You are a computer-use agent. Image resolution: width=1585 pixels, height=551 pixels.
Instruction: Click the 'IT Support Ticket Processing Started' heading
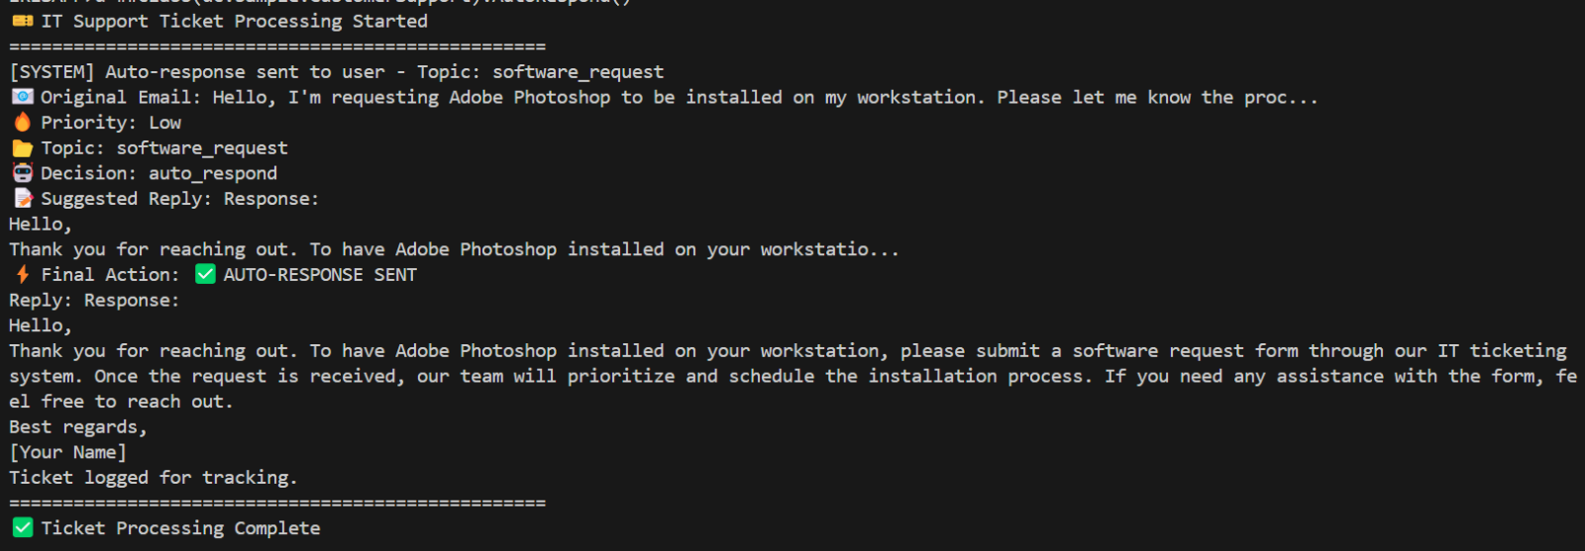point(234,21)
